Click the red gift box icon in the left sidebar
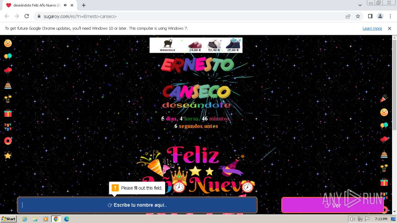The image size is (397, 223). 8,113
